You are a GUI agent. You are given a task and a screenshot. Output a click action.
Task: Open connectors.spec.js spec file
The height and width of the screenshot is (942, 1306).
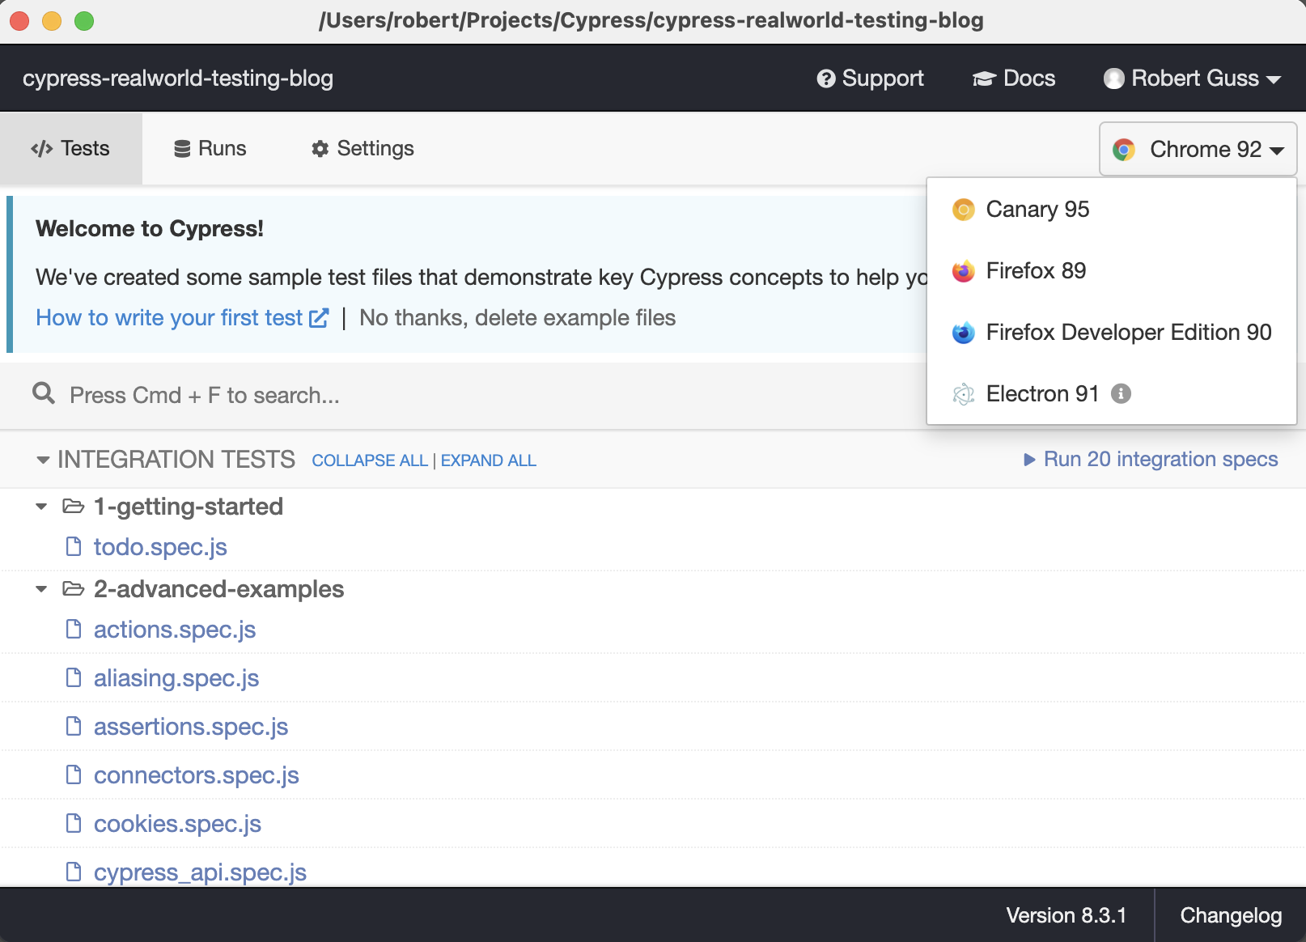(x=197, y=775)
